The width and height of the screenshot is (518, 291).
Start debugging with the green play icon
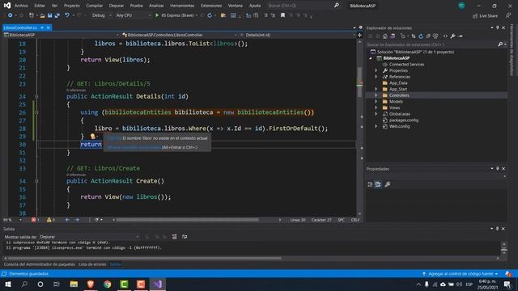tap(157, 15)
